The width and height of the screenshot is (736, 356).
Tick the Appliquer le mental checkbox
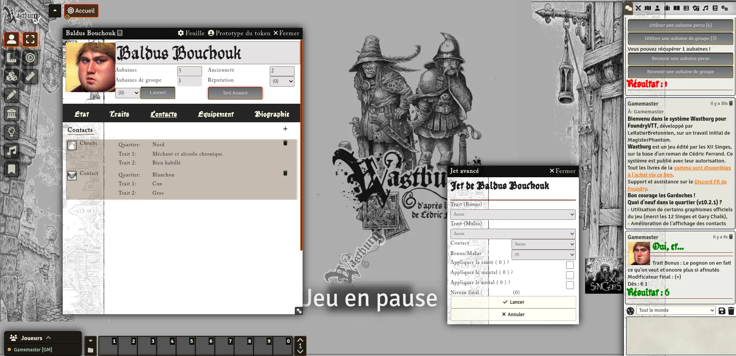tap(570, 275)
